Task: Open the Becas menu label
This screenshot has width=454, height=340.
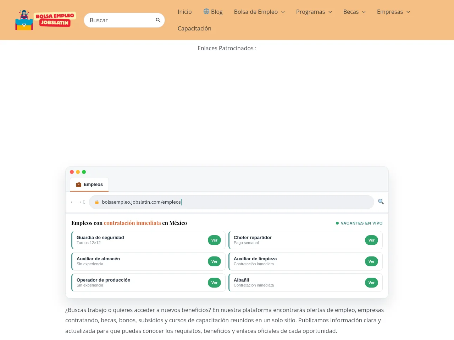Action: click(351, 12)
